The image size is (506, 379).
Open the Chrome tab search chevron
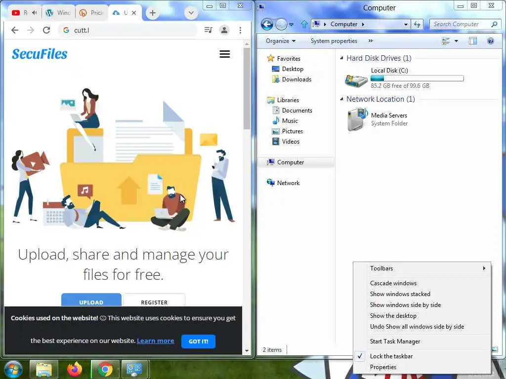coord(191,13)
